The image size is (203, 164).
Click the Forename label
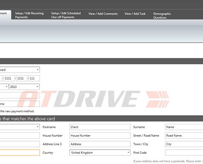[49, 127]
